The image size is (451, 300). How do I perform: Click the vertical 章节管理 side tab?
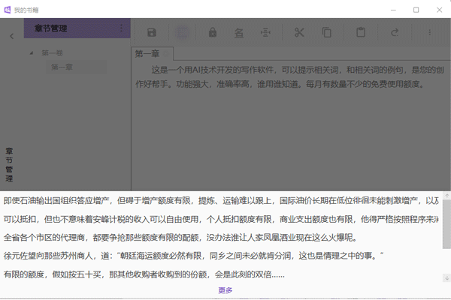pos(9,165)
